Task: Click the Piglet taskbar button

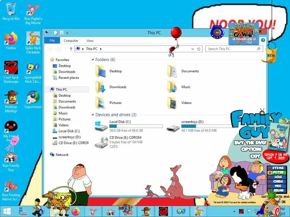Action: [93, 211]
